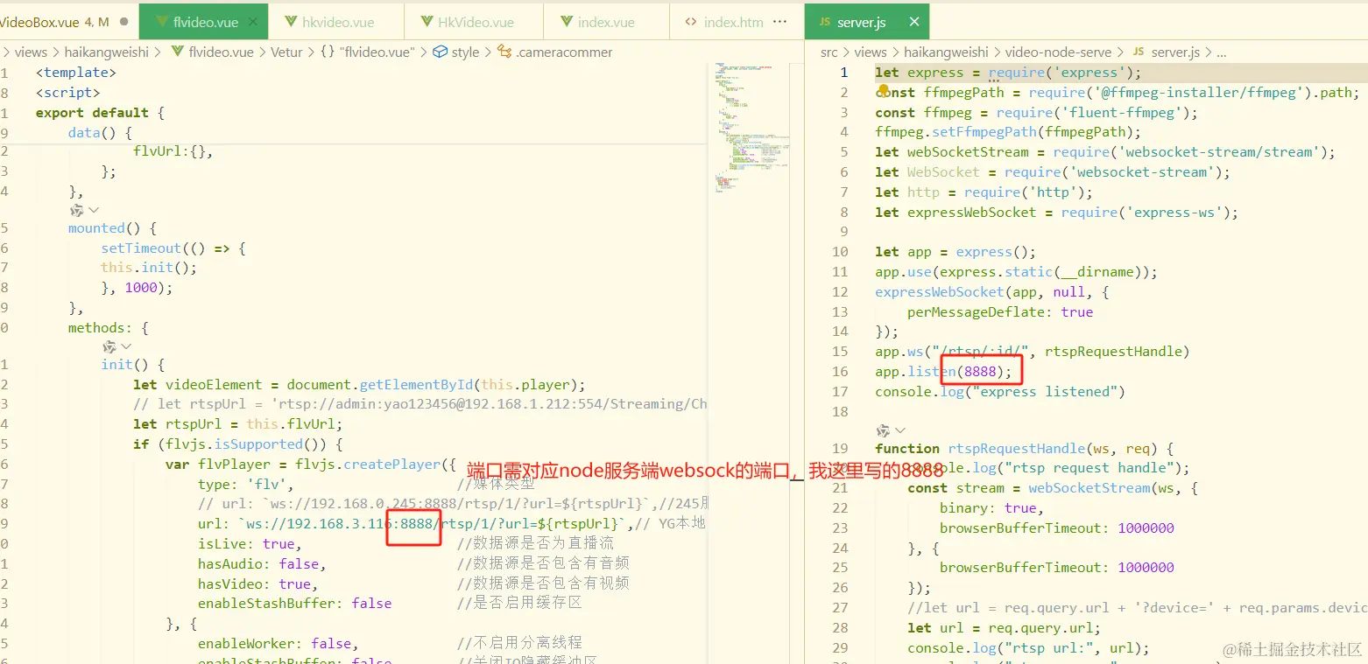This screenshot has height=664, width=1368.
Task: Click 'let url = req.query.url;' line
Action: 1004,627
